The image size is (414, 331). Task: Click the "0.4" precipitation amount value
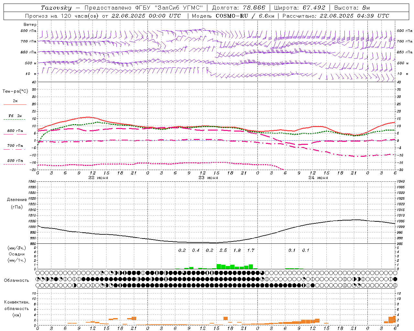(x=196, y=250)
